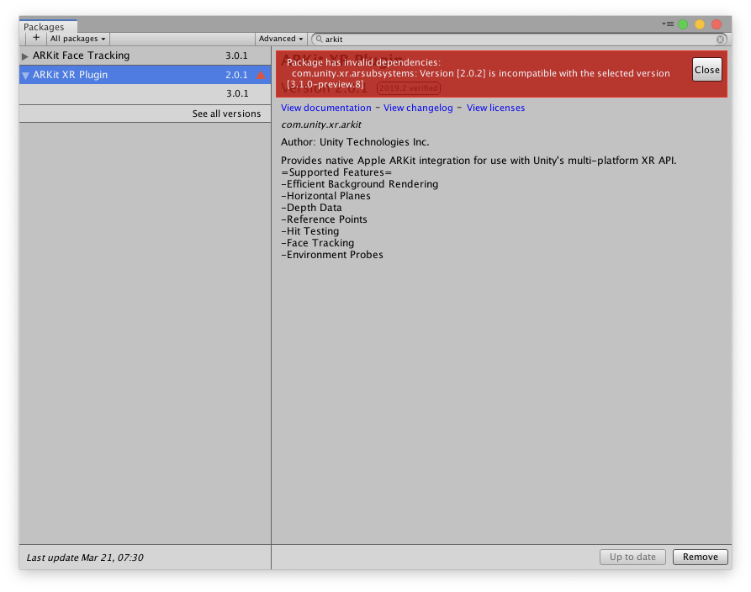The height and width of the screenshot is (592, 751).
Task: Click the yellow window button
Action: point(700,24)
